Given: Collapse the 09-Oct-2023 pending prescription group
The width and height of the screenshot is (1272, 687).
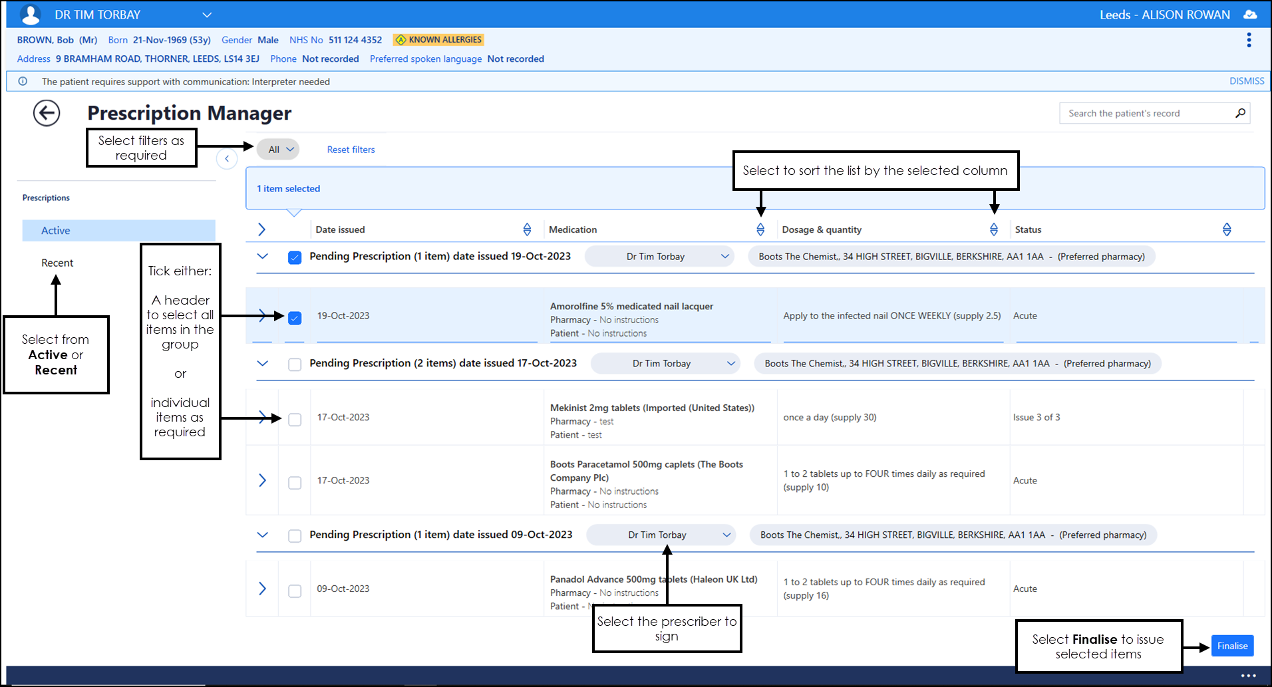Looking at the screenshot, I should (263, 535).
